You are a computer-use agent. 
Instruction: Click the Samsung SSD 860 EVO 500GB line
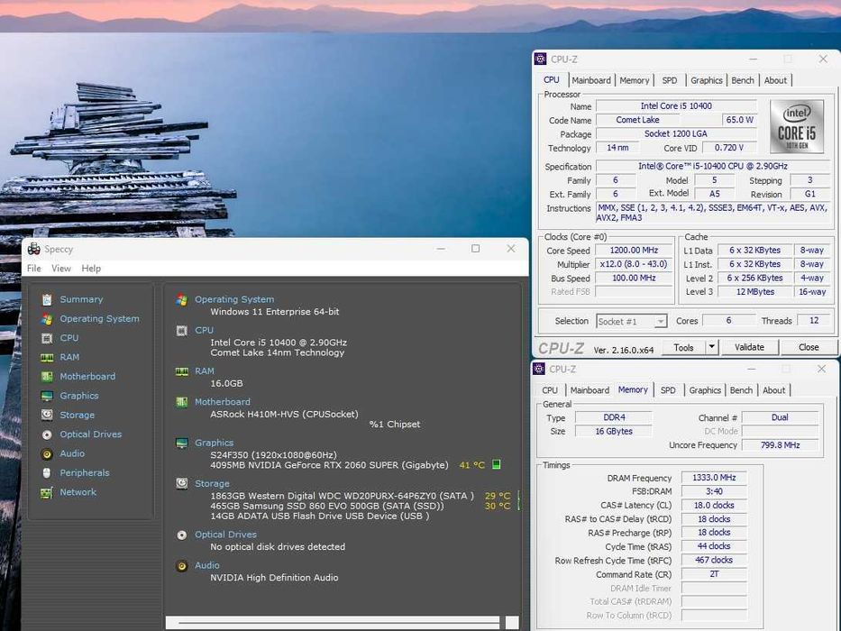(x=327, y=506)
